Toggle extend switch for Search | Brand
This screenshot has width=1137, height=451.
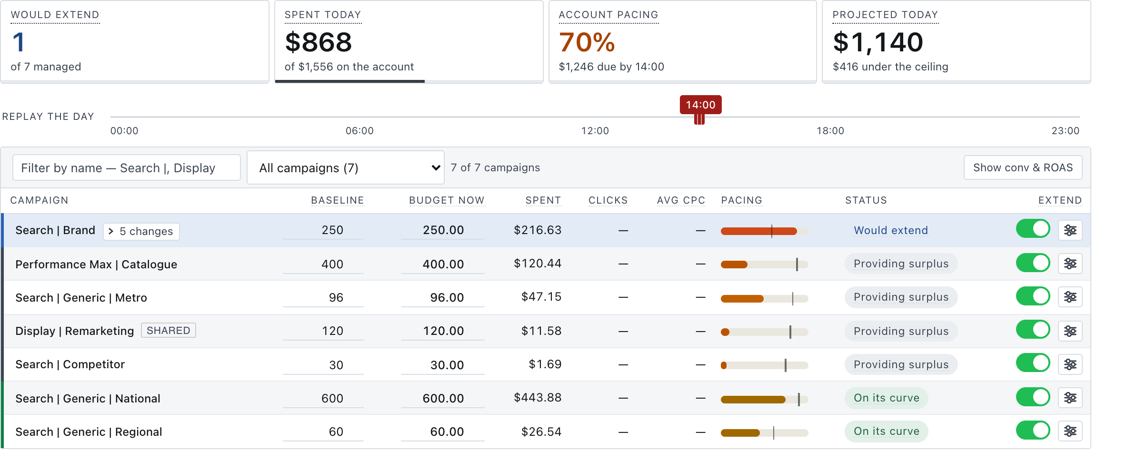click(x=1033, y=229)
